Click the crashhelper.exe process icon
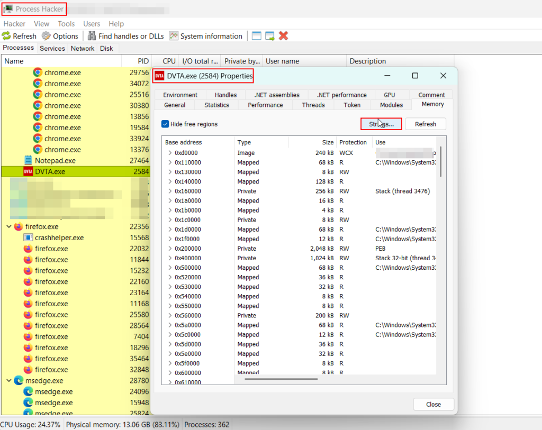The height and width of the screenshot is (430, 542). 28,237
